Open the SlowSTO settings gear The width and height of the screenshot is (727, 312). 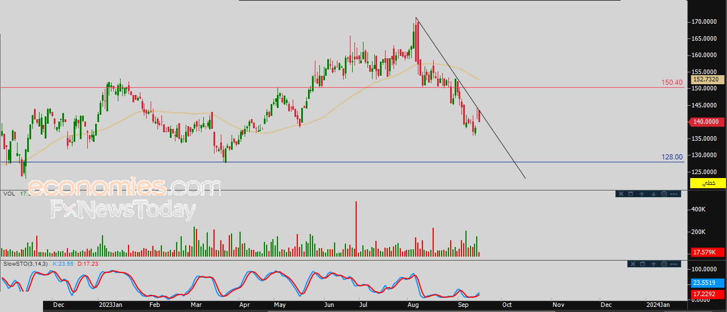point(664,264)
